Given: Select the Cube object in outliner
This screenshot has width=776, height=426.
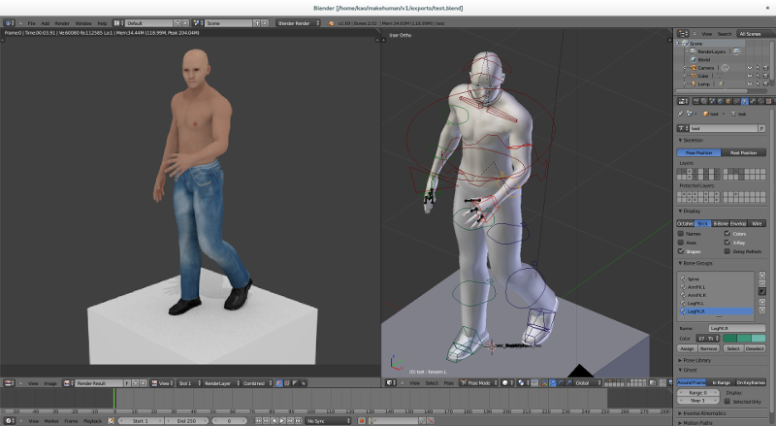Looking at the screenshot, I should point(704,76).
